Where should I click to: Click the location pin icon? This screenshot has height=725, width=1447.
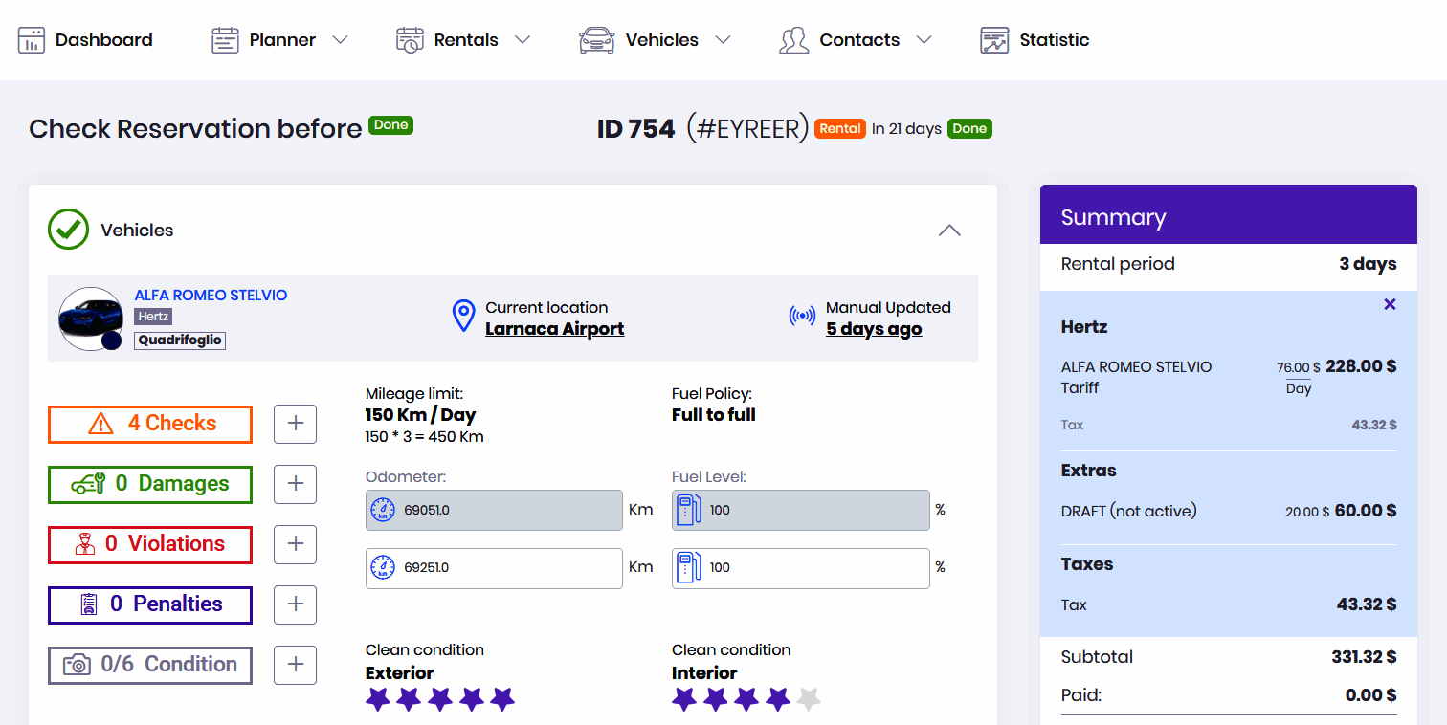(x=463, y=316)
